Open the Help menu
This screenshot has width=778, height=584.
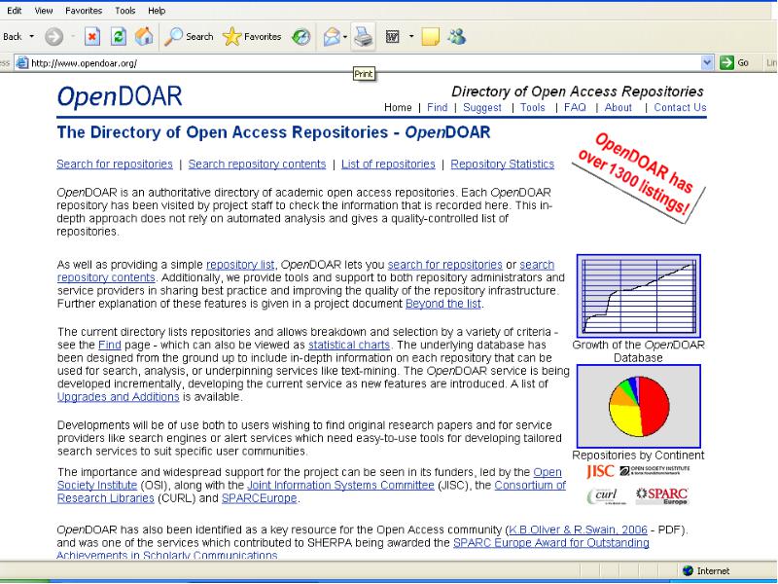tap(157, 11)
